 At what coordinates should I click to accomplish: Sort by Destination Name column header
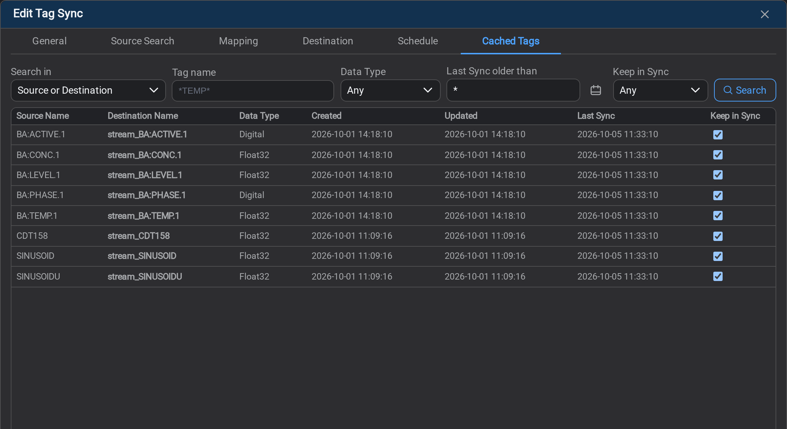143,116
